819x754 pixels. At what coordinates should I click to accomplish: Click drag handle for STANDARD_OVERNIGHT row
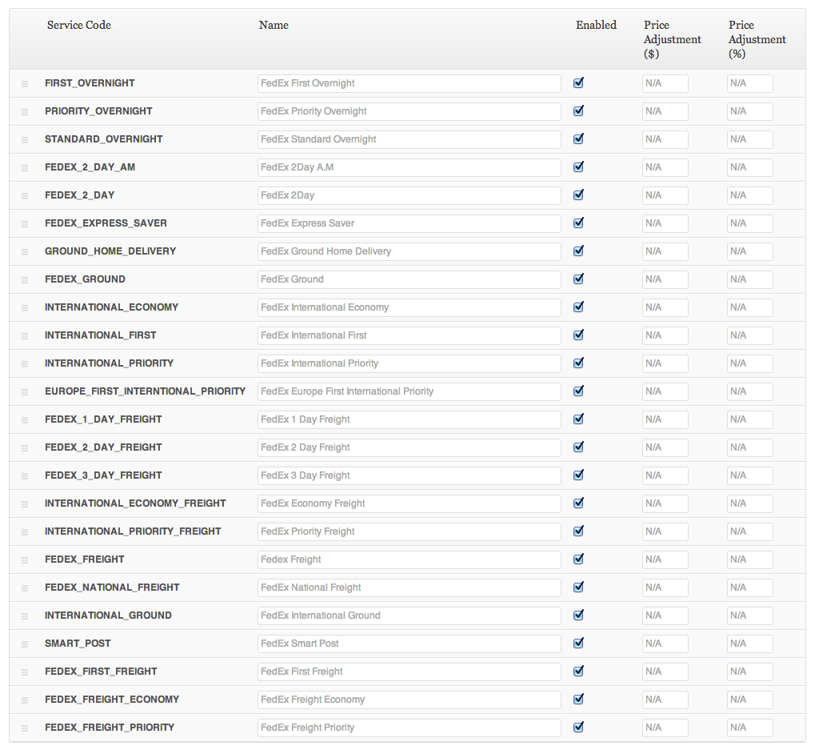[x=25, y=139]
